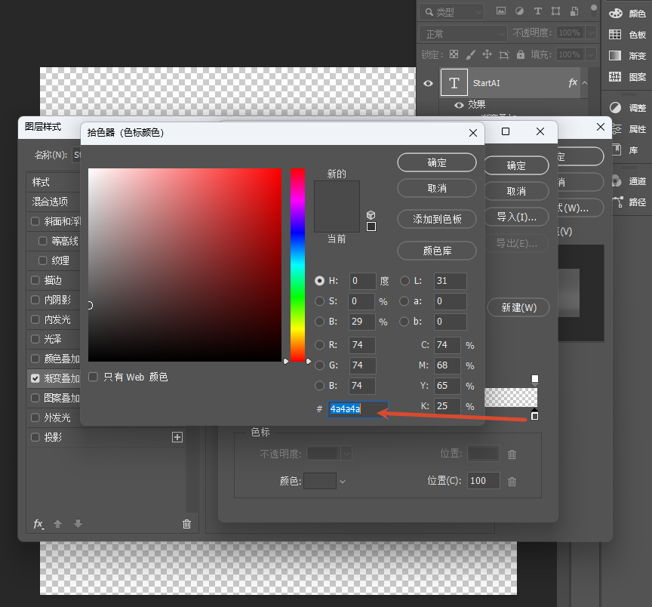Click the add drop shadow plus icon
Viewport: 652px width, 607px height.
pos(177,437)
